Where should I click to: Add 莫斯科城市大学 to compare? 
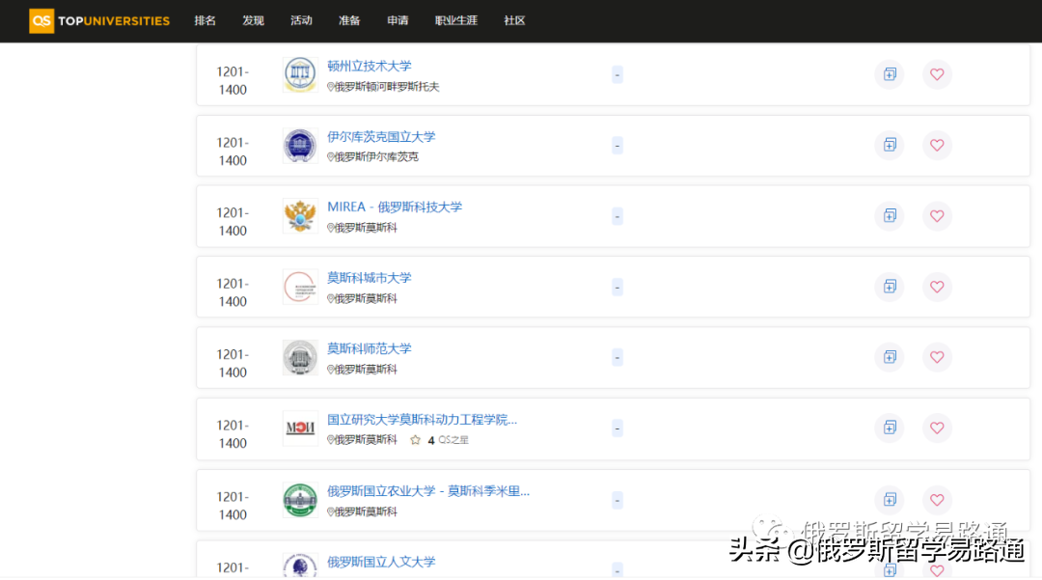[x=890, y=287]
